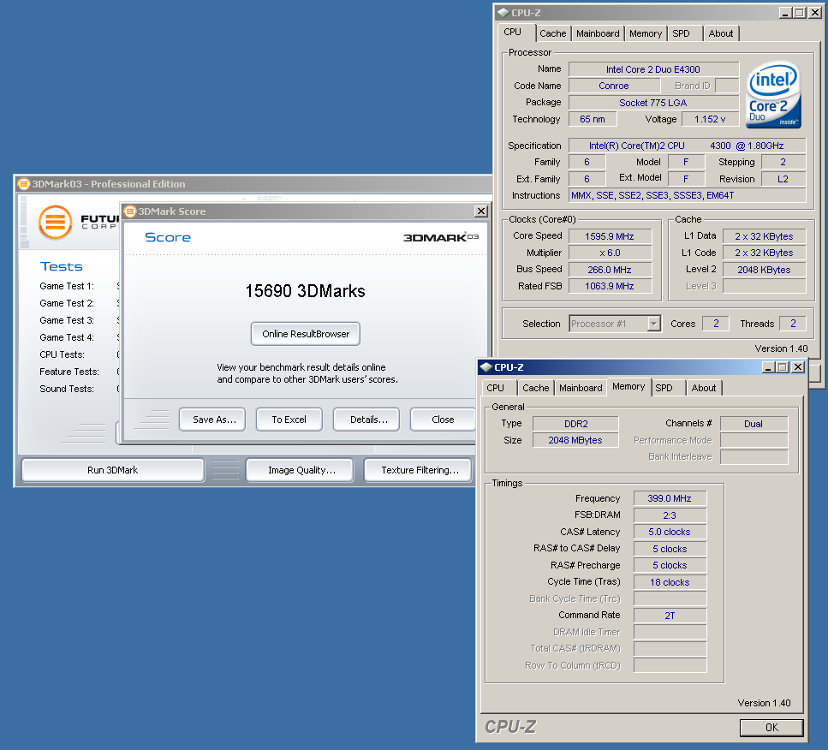Open the Processor #1 selection dropdown
This screenshot has height=750, width=828.
click(653, 324)
